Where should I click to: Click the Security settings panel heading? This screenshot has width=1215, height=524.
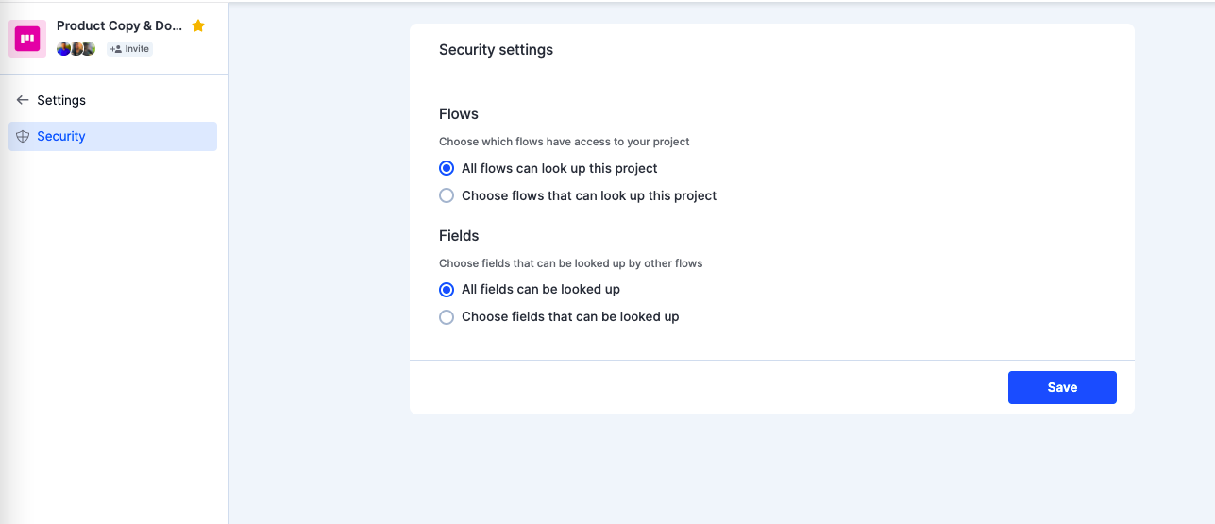pos(496,50)
